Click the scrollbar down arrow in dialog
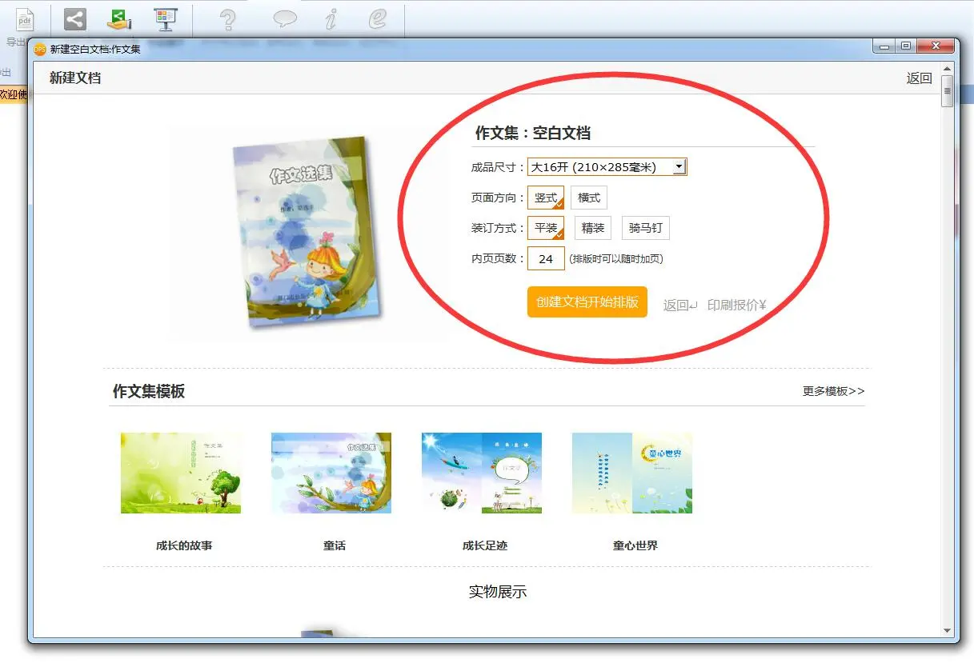974x663 pixels. (x=948, y=631)
